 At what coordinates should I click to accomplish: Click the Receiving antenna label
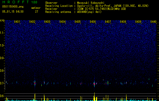pos(58,12)
